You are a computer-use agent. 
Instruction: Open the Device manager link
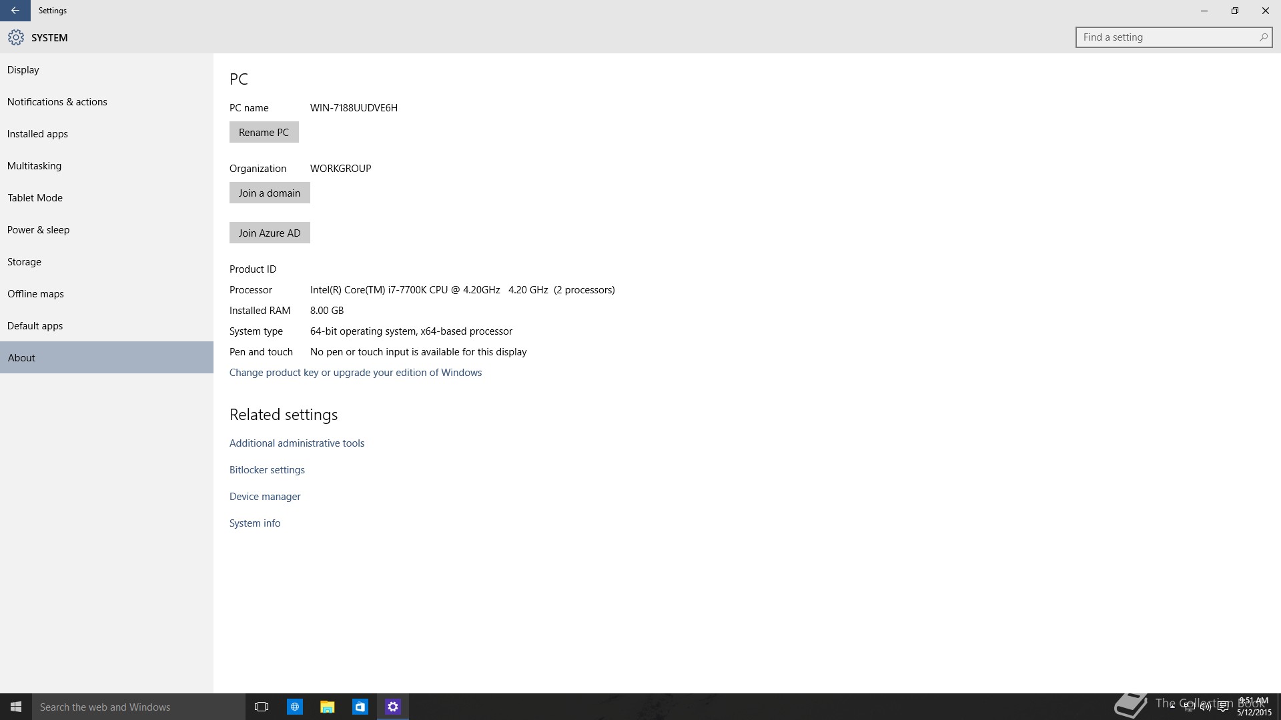point(265,496)
